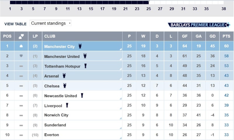Screen dimensions: 234x140
Task: Open the Sunderland club link
Action: pos(55,125)
